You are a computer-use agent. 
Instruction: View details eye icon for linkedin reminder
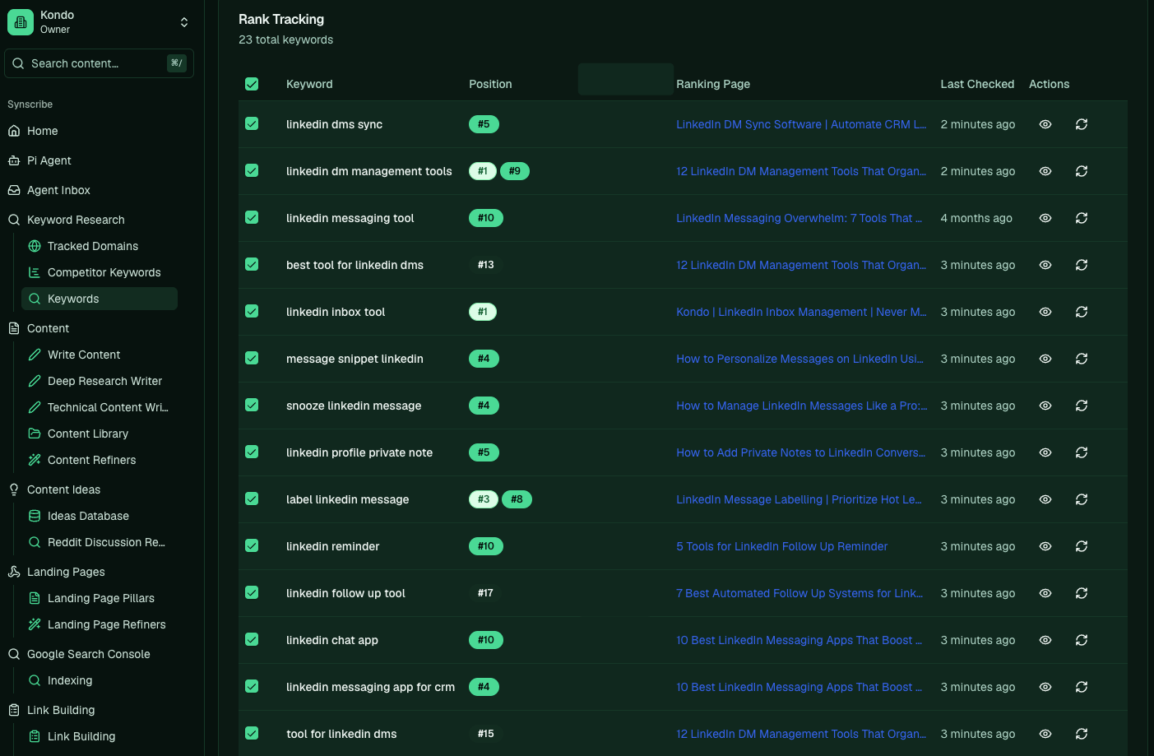[x=1045, y=546]
